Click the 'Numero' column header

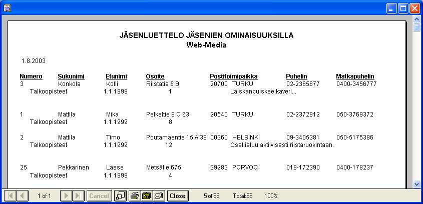(31, 76)
